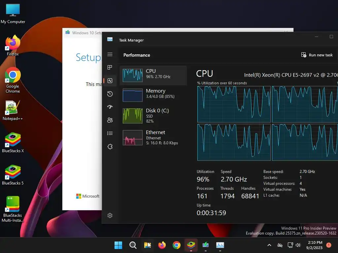
Task: Open the Services page in Task Manager
Action: (x=110, y=147)
